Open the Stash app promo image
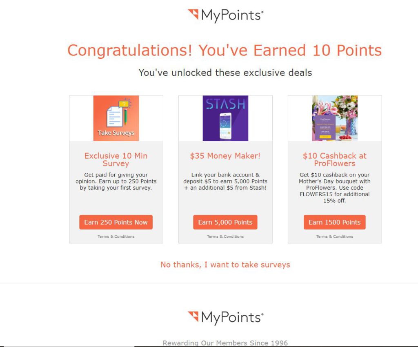The image size is (418, 347). [225, 118]
